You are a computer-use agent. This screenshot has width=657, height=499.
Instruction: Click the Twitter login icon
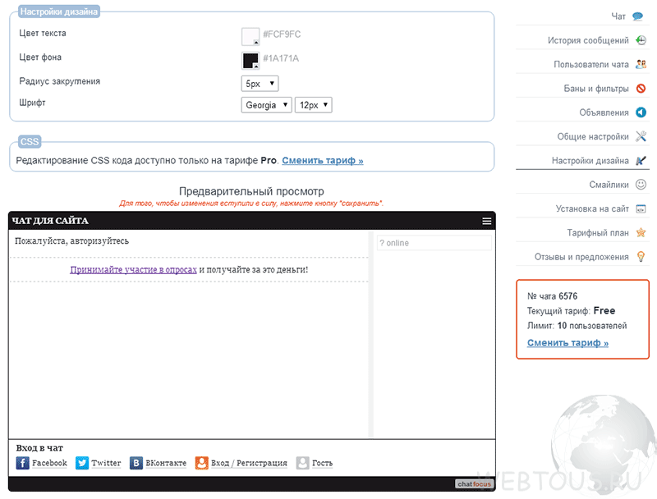[x=82, y=463]
